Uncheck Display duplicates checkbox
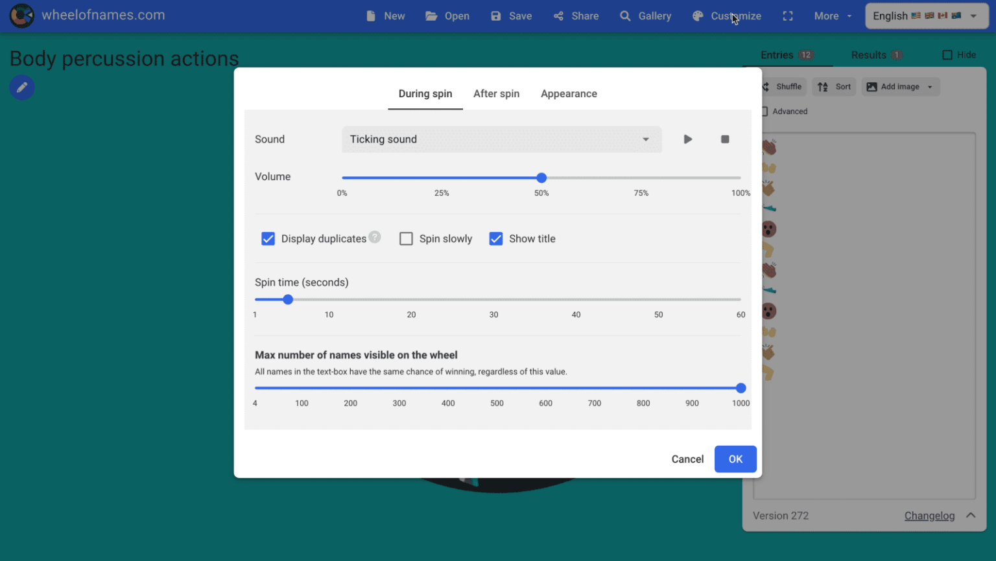This screenshot has width=996, height=561. (268, 239)
